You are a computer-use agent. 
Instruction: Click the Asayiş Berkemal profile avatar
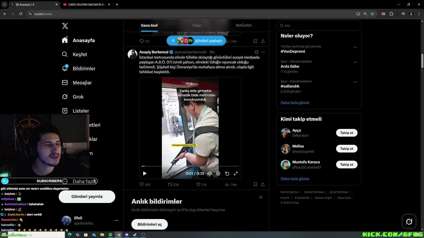tap(132, 54)
